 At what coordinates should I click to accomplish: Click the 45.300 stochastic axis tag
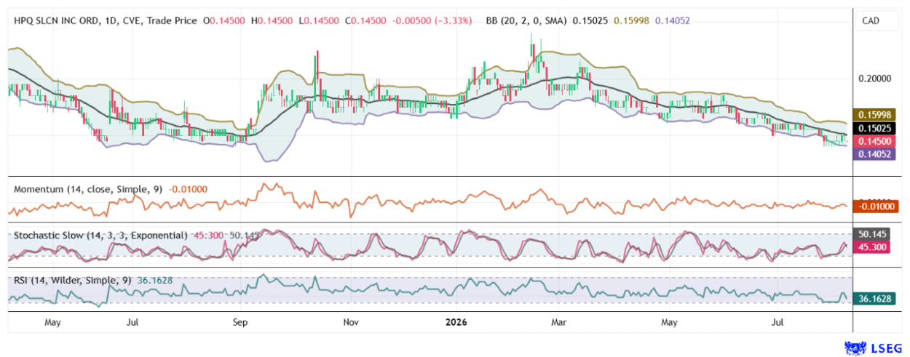click(871, 249)
